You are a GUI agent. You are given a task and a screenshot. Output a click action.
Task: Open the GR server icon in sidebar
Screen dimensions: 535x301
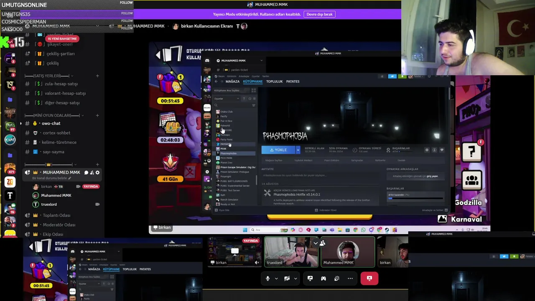(x=10, y=140)
